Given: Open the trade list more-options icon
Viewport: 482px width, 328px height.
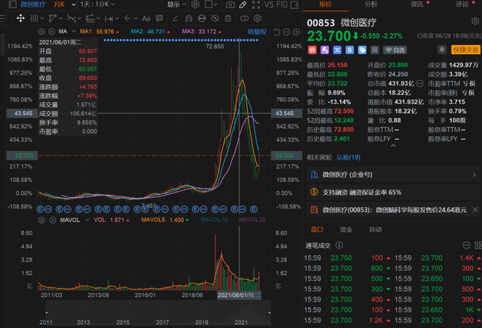Looking at the screenshot, I should click(466, 245).
